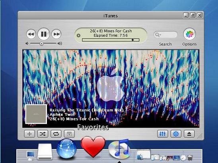
Task: Click the iTunes window restore button
Action: pyautogui.click(x=193, y=15)
